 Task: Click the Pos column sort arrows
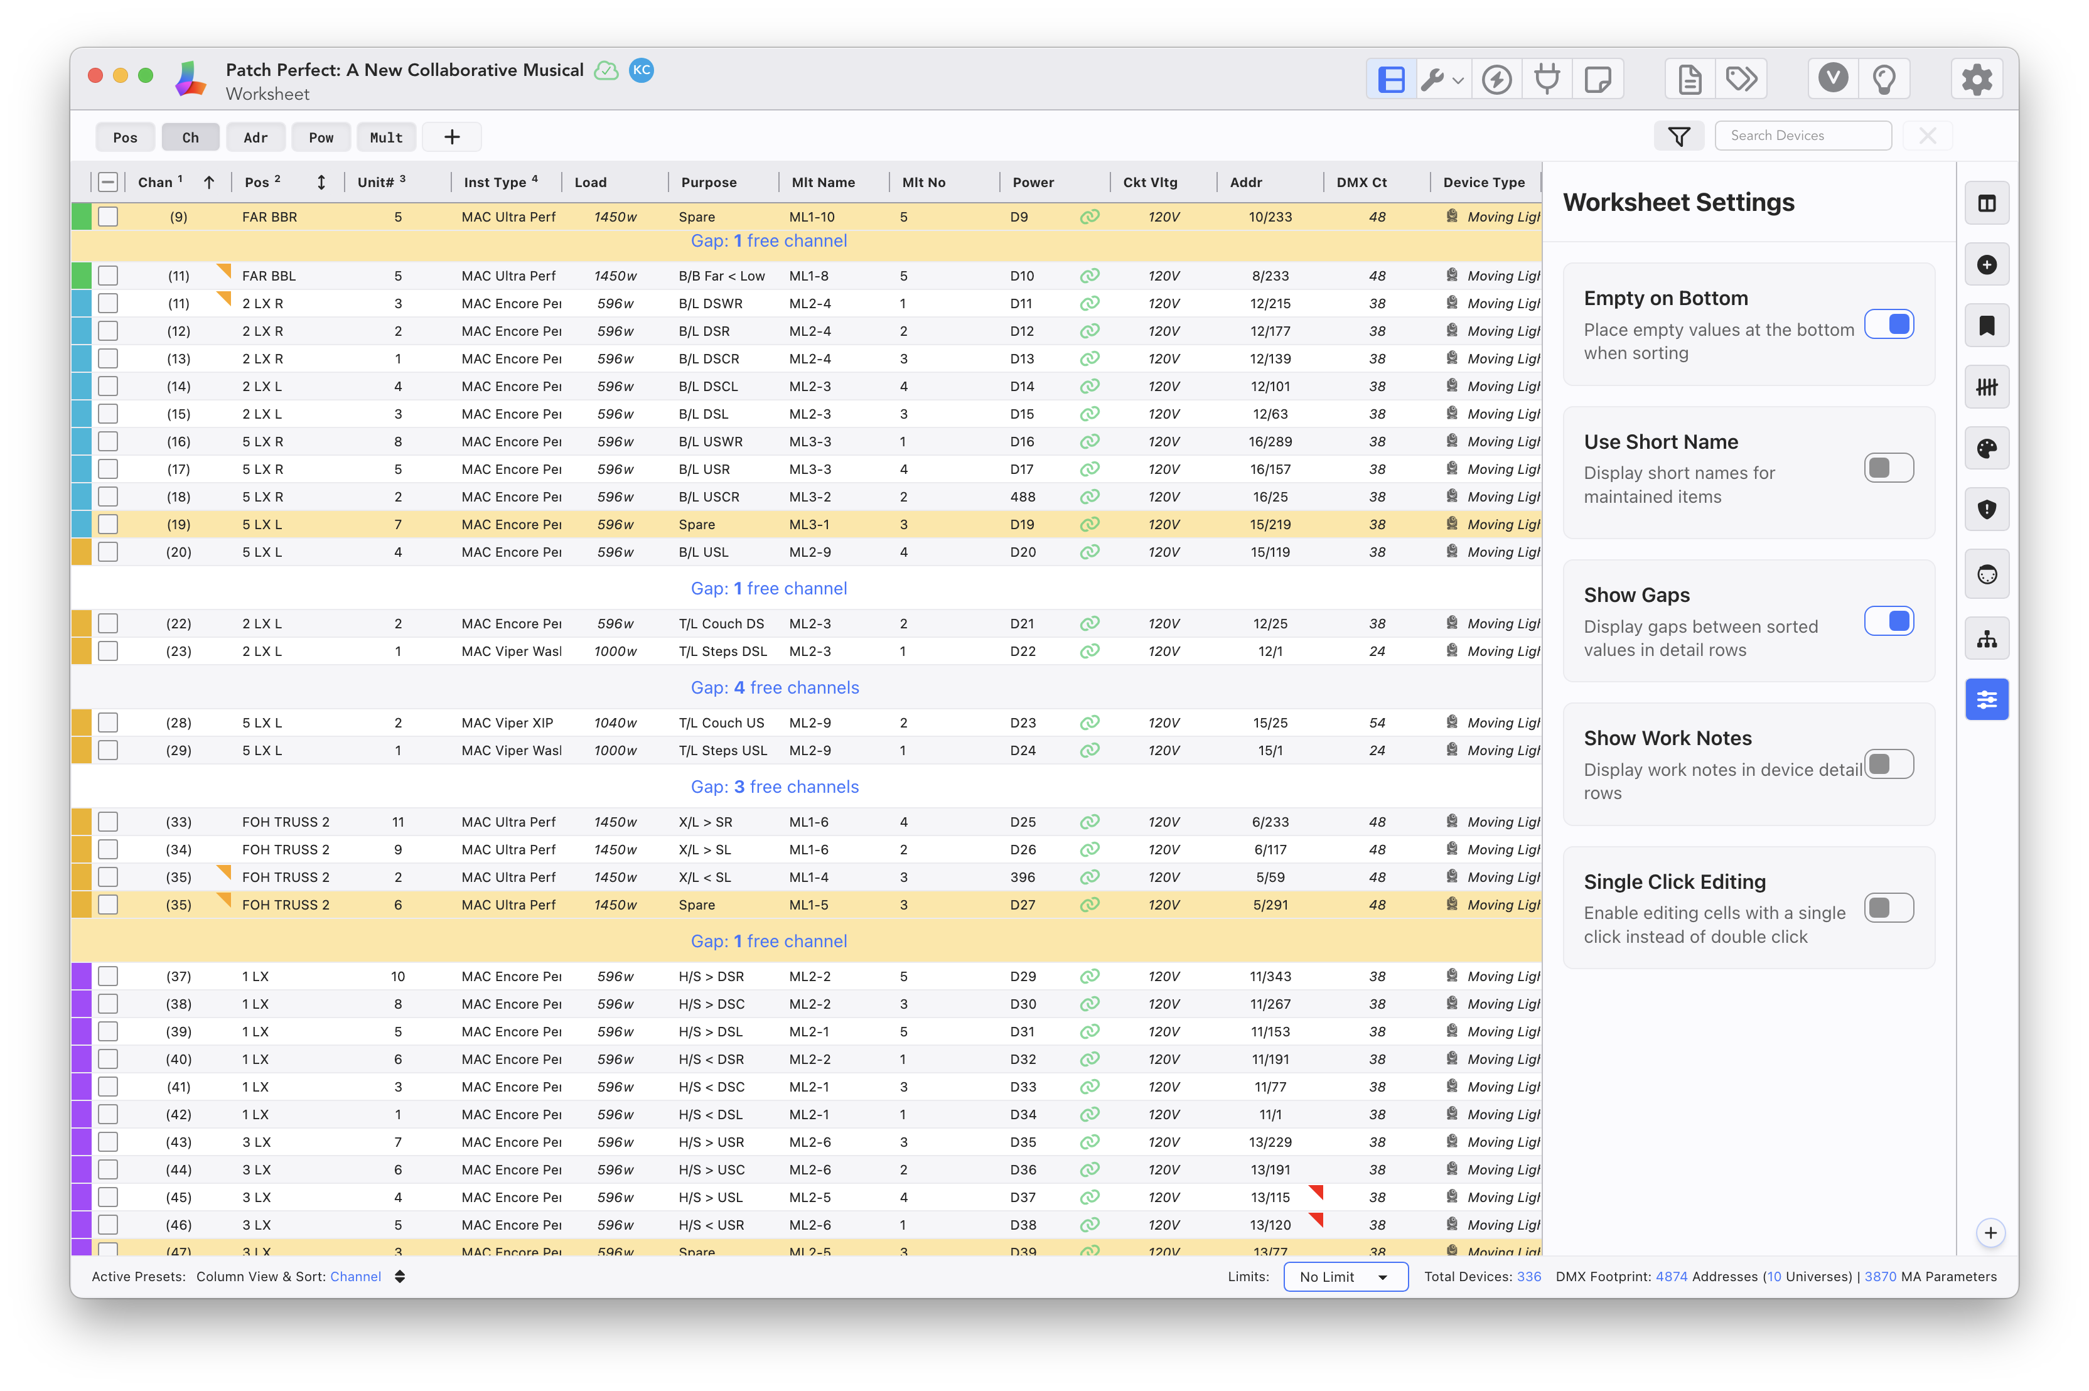(x=321, y=182)
